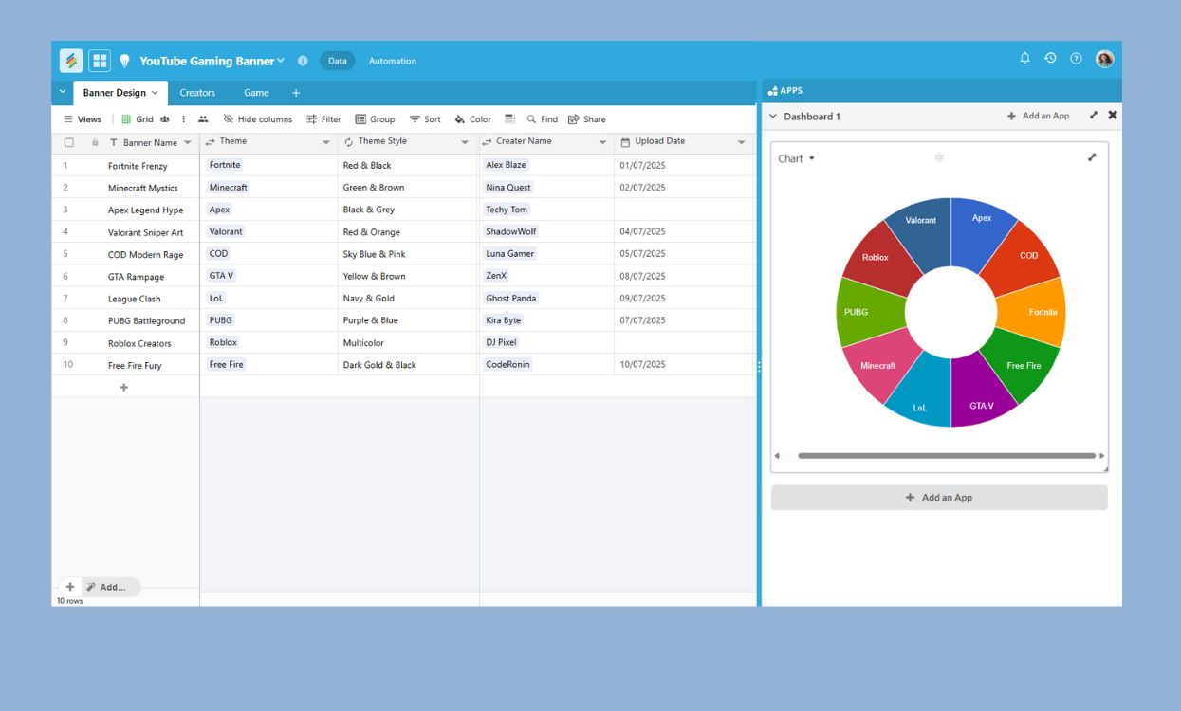
Task: Open Hide columns option
Action: tap(257, 119)
